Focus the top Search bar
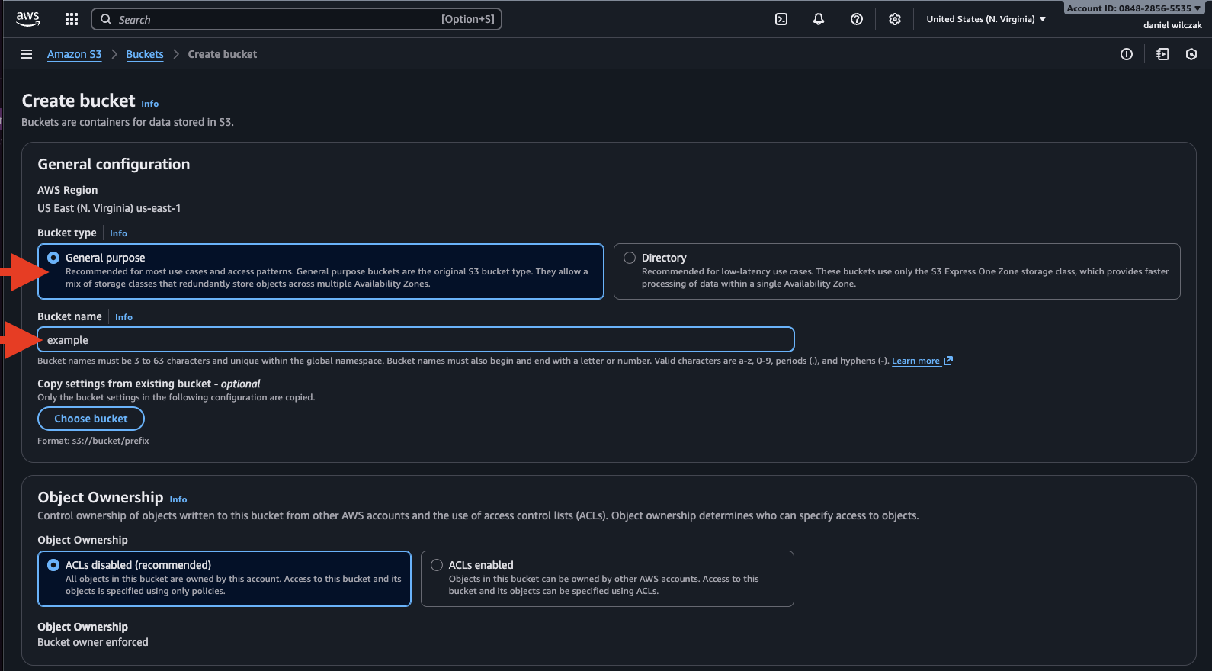1212x671 pixels. [297, 19]
